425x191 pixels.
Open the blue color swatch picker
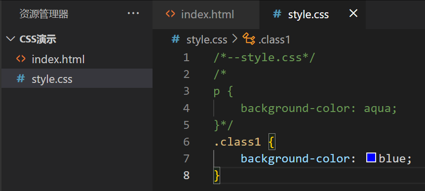[x=371, y=157]
